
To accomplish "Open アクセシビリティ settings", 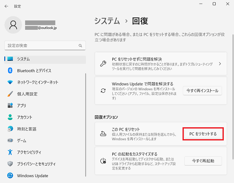I will coord(45,152).
